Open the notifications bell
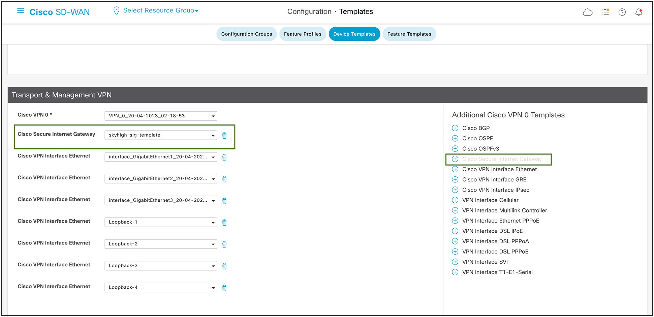 (x=639, y=12)
